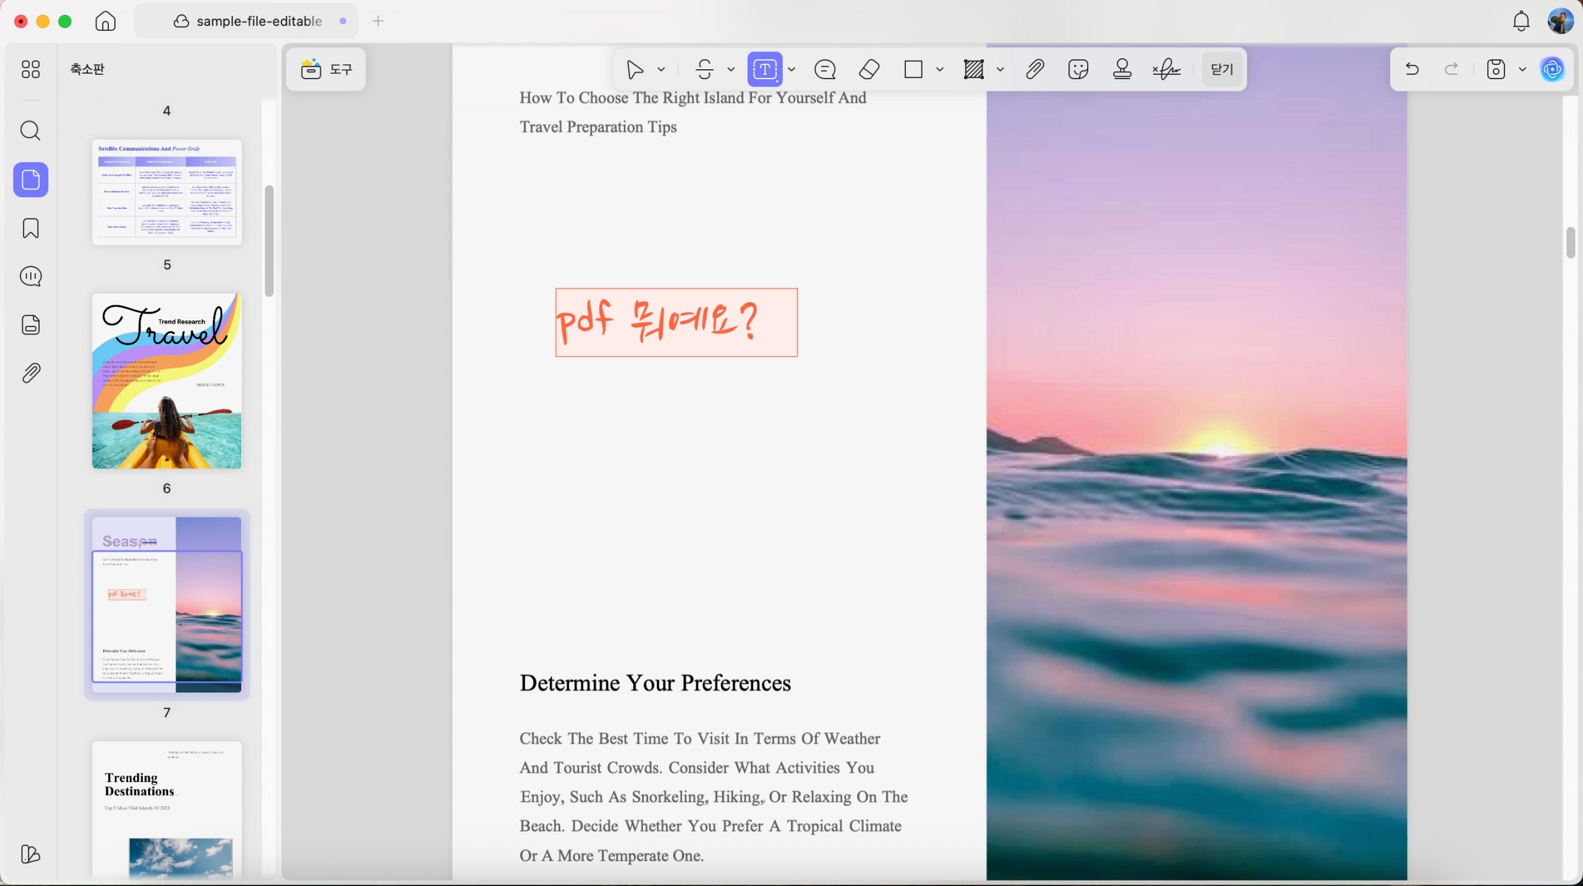The height and width of the screenshot is (886, 1583).
Task: Expand the strikethrough tool dropdown arrow
Action: 731,69
